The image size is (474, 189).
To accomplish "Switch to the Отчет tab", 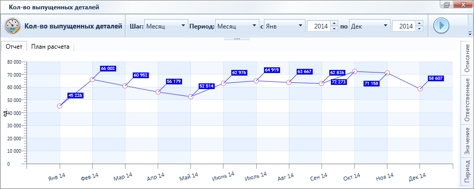I will (x=14, y=47).
